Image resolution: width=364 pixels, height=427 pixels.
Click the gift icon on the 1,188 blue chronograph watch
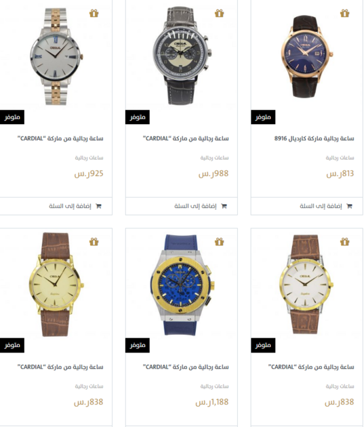pyautogui.click(x=219, y=241)
